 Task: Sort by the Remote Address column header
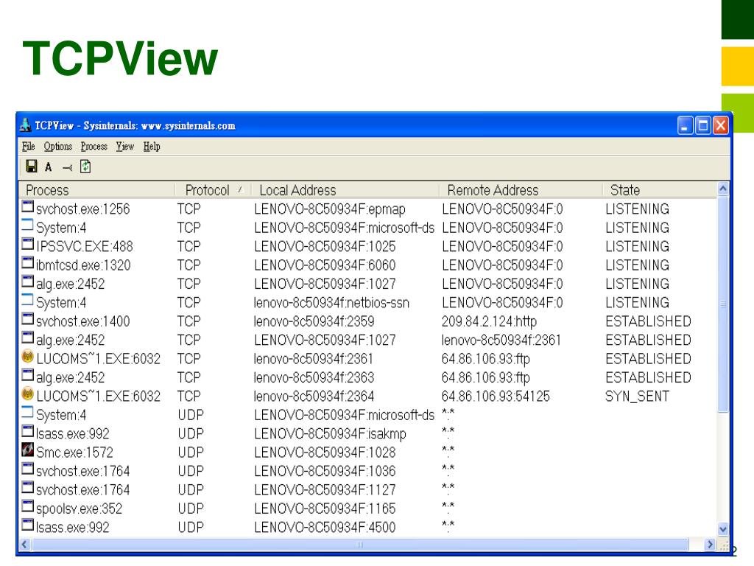(x=521, y=190)
